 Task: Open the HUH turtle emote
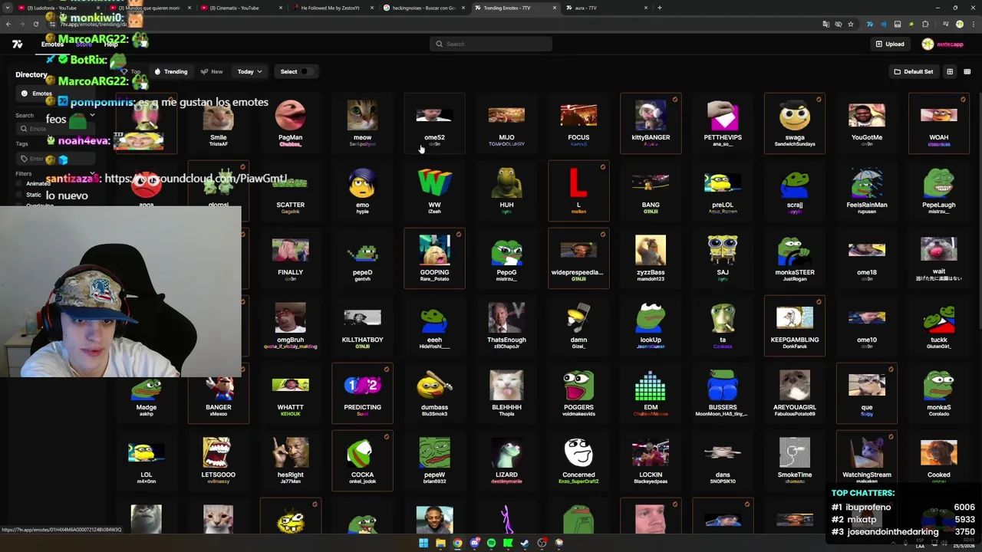tap(506, 191)
